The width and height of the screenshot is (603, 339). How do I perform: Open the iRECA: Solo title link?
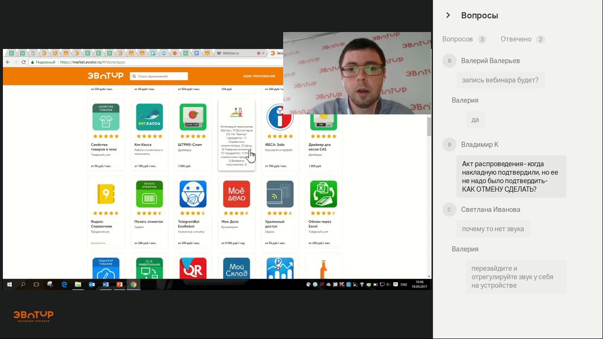275,145
